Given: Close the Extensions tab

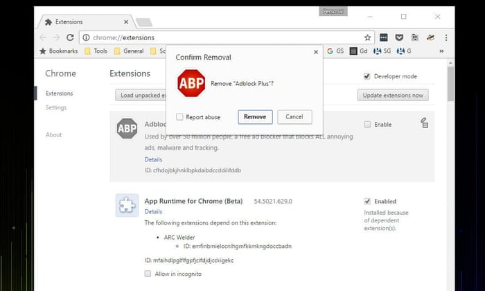Looking at the screenshot, I should tap(126, 22).
